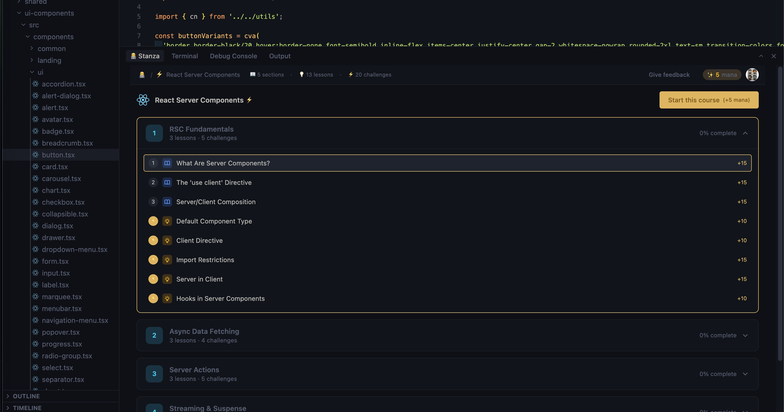Select card.tsx in the file explorer
Screen dimensions: 784x412
tap(55, 167)
